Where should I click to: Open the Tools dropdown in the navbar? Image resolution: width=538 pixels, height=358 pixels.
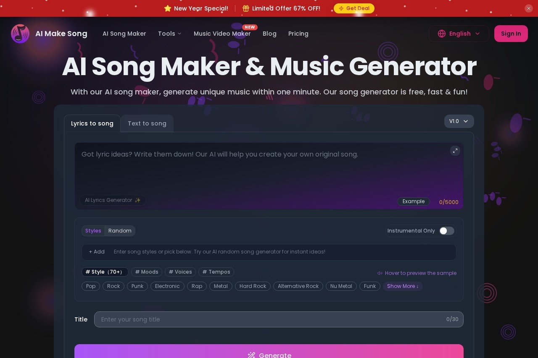[169, 34]
